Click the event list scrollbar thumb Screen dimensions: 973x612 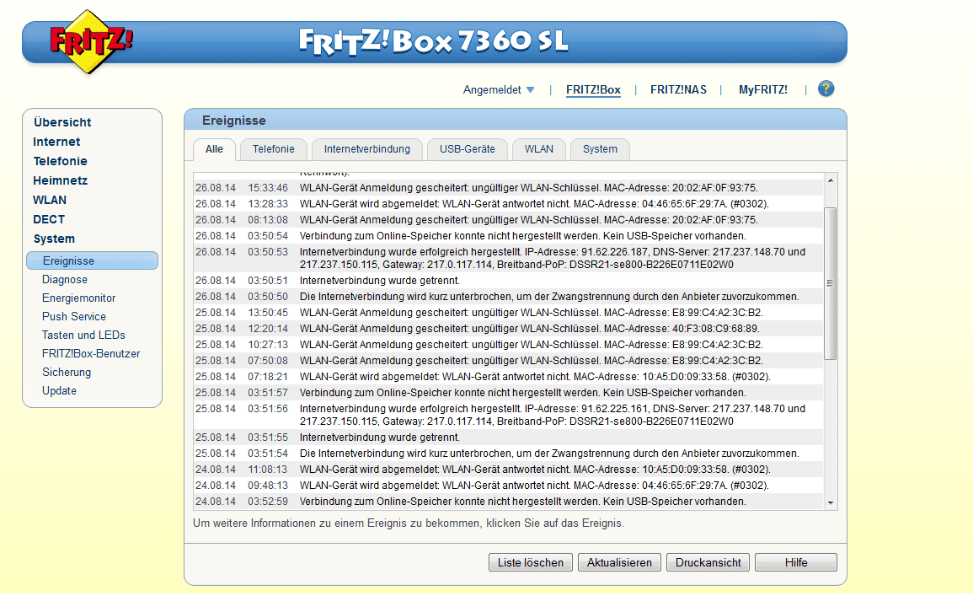[831, 283]
